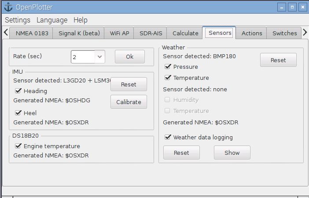
Task: Toggle the Heel checkbox
Action: tap(18, 113)
